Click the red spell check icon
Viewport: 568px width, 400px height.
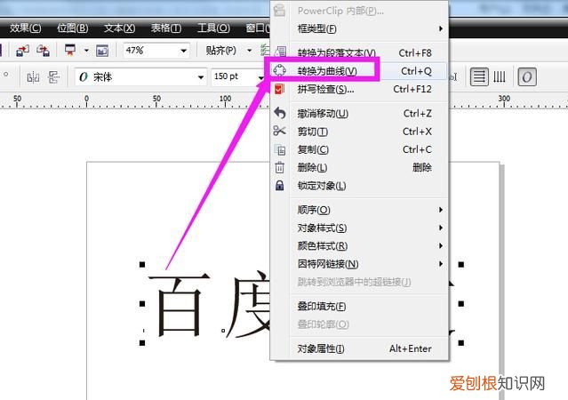click(279, 89)
